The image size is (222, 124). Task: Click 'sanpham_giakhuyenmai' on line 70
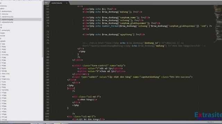(x=134, y=23)
